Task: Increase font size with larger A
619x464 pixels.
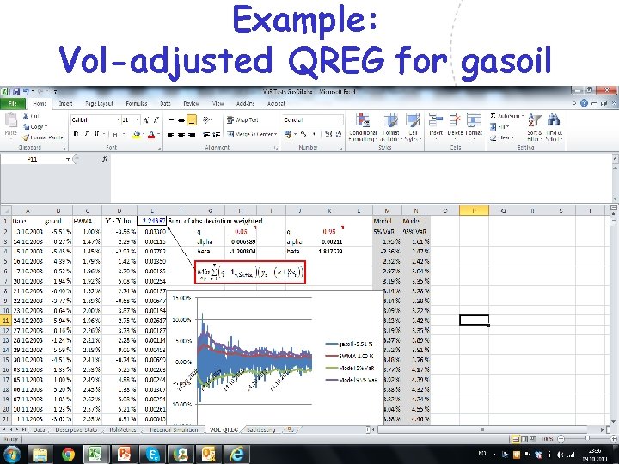Action: click(x=145, y=120)
